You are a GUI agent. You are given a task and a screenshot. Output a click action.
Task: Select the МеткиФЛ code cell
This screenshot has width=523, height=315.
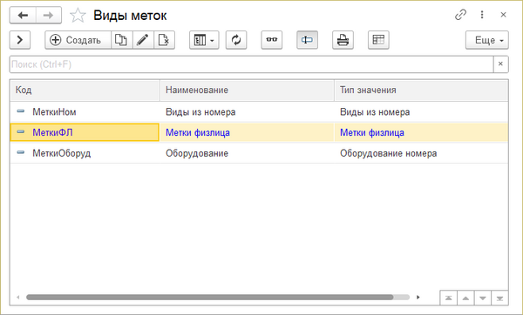pyautogui.click(x=85, y=132)
